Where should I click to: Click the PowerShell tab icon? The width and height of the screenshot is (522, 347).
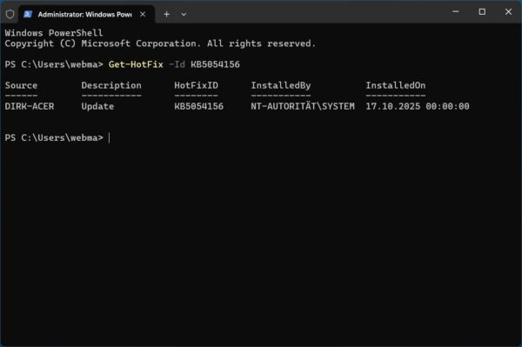pos(28,14)
